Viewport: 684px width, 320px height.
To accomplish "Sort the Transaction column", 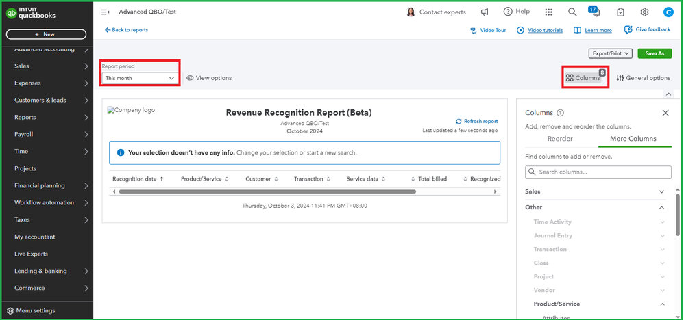I will click(328, 179).
